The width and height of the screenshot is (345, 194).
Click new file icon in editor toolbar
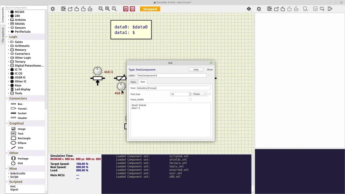click(x=276, y=9)
